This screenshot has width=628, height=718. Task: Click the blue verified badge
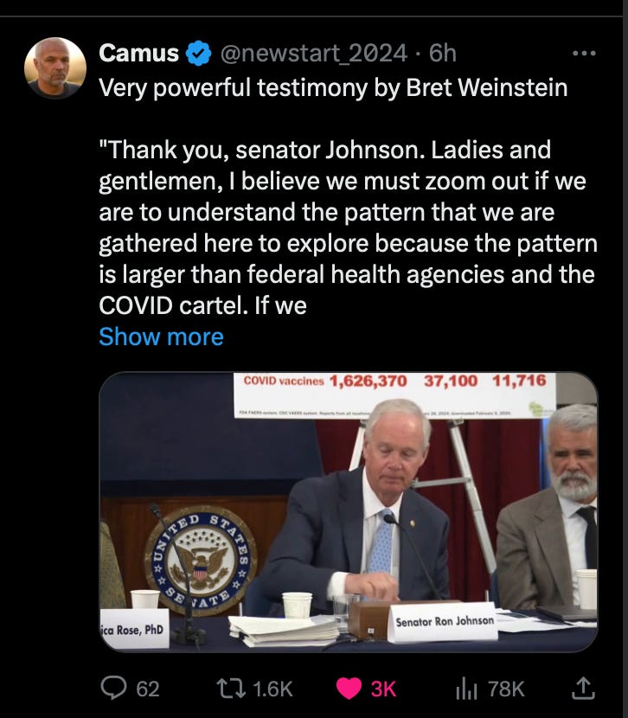coord(198,53)
